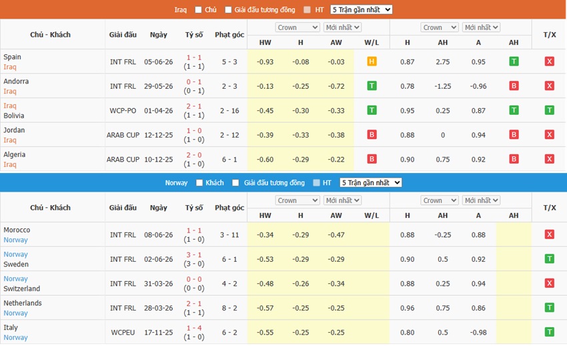Screen dimensions: 567x346
Task: Click the 2 - 1 score of Iraq vs Bolivia
Action: tap(194, 106)
